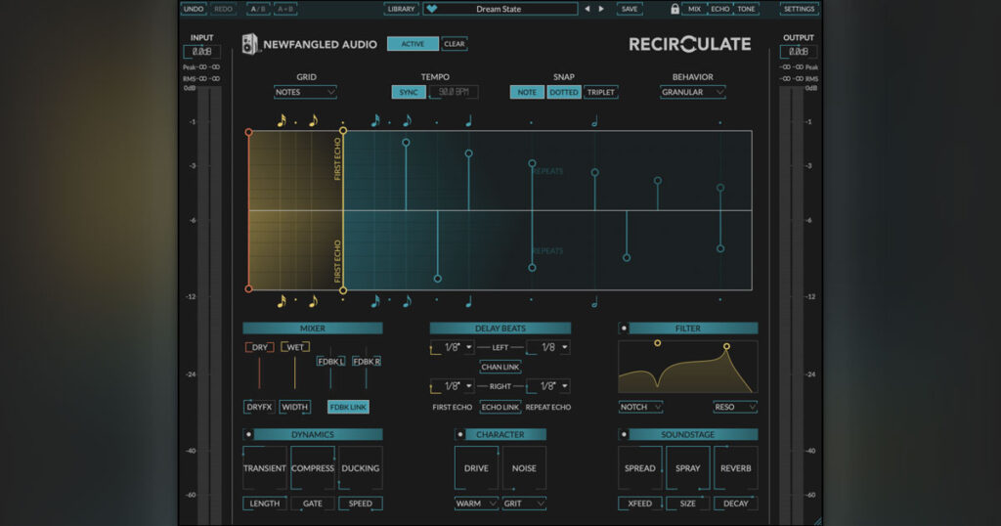This screenshot has height=526, width=1001.
Task: Copy A to B with A>B button
Action: tap(285, 9)
